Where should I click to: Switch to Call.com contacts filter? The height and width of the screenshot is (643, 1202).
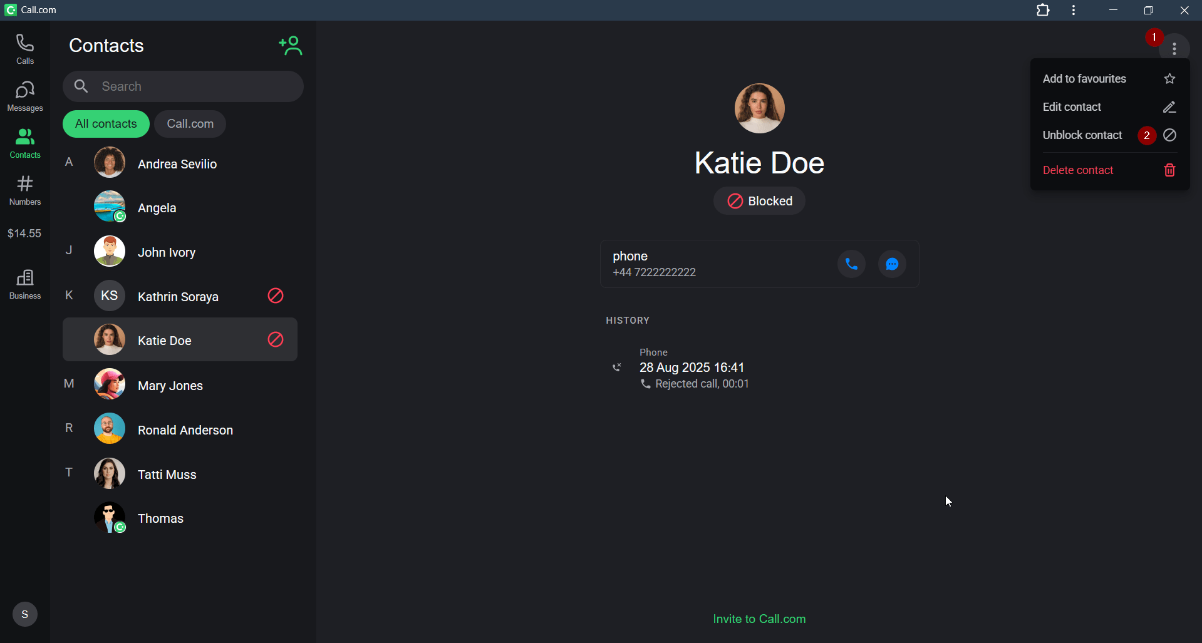(190, 124)
